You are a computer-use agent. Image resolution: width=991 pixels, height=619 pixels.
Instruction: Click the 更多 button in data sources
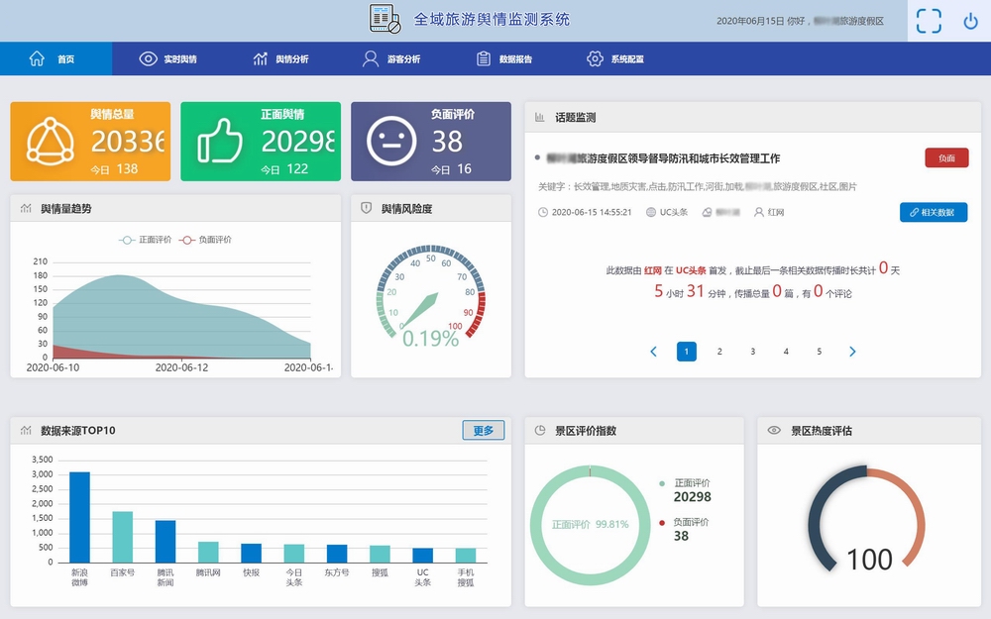[x=483, y=431]
